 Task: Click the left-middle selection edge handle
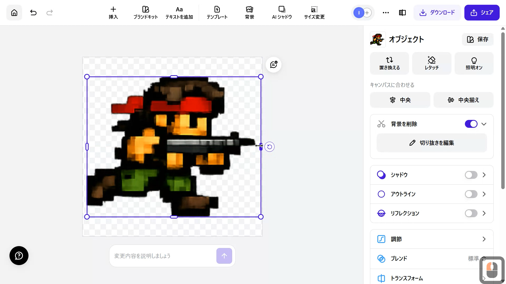(x=87, y=147)
